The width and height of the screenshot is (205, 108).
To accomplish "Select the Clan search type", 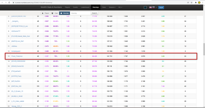I will tap(55, 13).
